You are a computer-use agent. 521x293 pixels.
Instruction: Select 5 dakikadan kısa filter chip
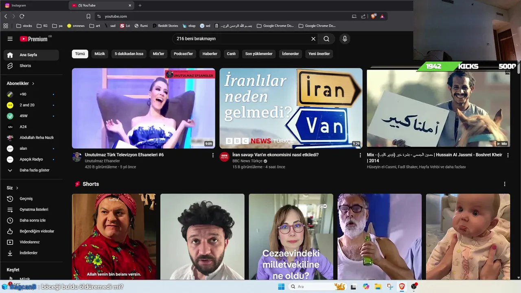(129, 54)
